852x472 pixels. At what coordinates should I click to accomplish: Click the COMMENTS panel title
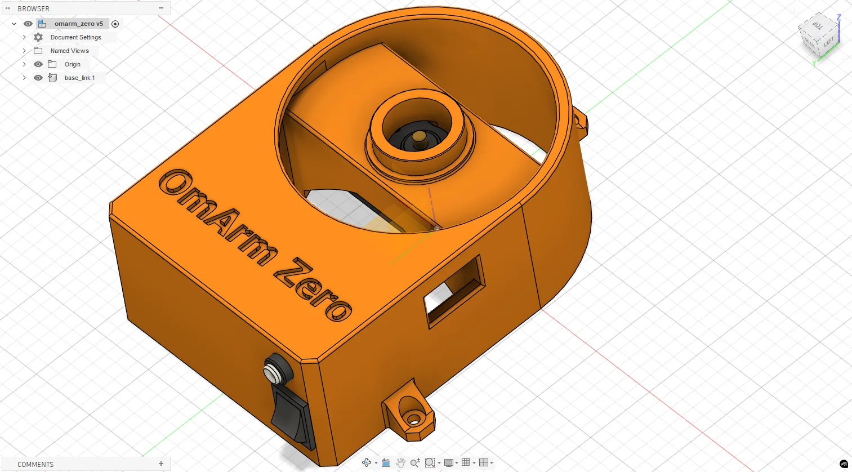point(35,464)
